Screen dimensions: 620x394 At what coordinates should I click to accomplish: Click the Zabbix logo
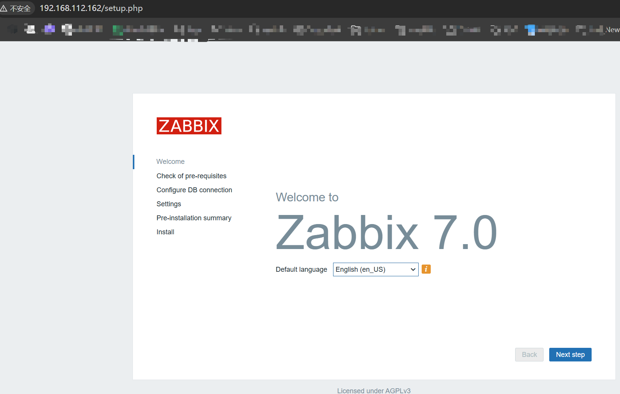coord(189,126)
